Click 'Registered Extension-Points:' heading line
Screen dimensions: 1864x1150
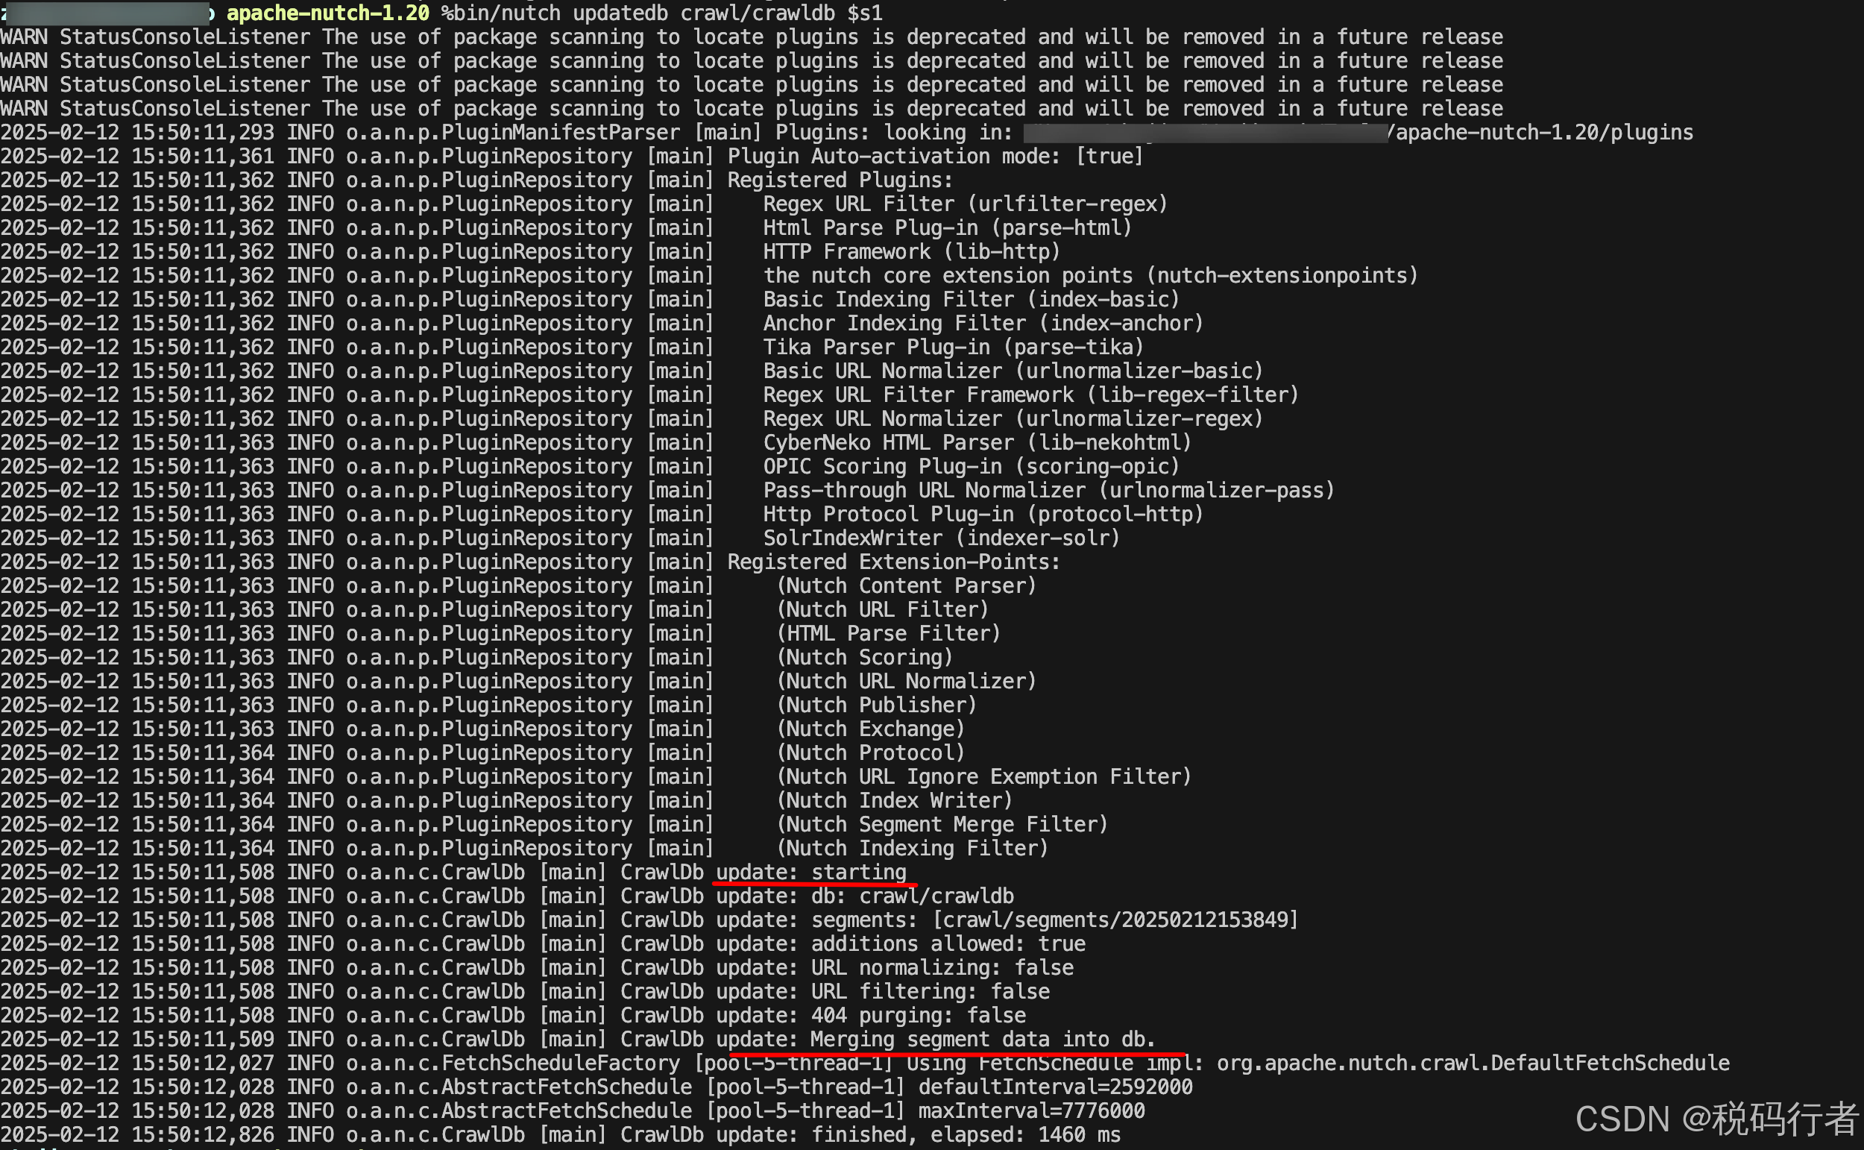pos(893,562)
